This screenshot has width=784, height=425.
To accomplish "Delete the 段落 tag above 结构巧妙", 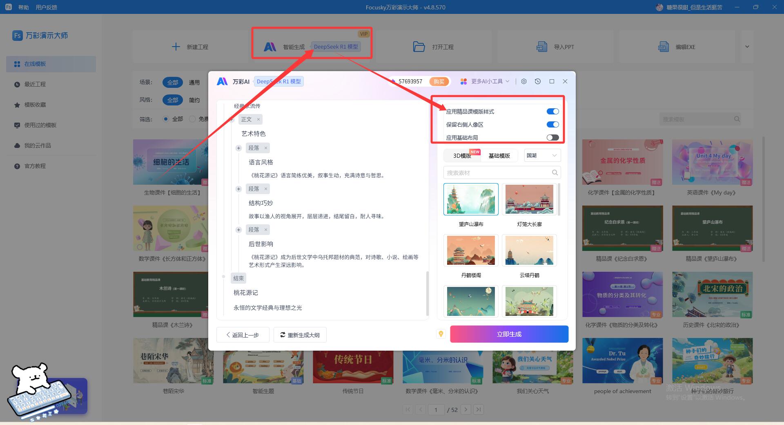I will click(265, 189).
